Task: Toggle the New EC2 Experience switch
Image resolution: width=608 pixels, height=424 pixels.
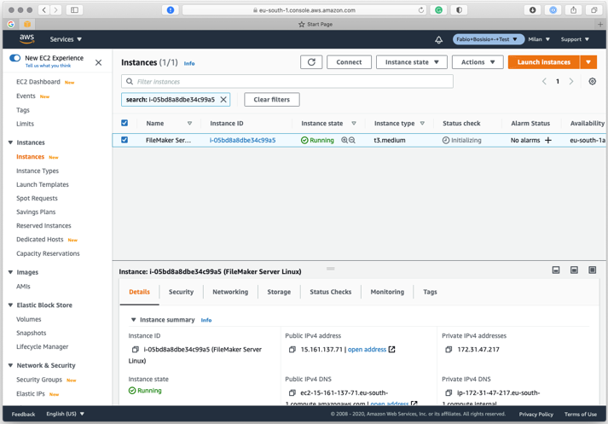Action: coord(15,58)
